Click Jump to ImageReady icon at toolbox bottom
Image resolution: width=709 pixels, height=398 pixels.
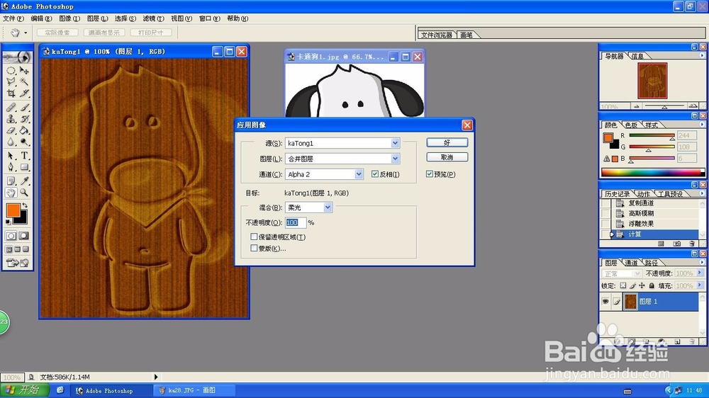[17, 263]
